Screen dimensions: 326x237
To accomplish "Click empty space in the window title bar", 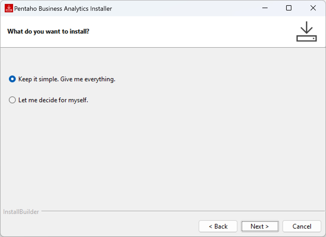I will (183, 8).
